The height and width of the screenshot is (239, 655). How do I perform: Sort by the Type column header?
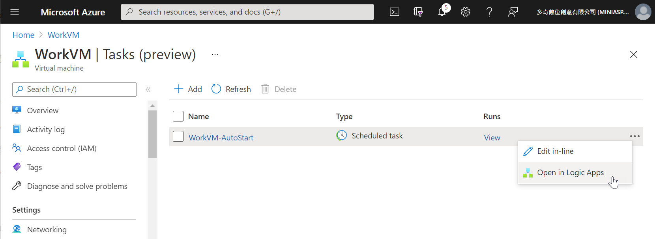point(344,116)
